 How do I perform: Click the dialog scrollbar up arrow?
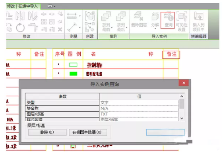point(182,97)
